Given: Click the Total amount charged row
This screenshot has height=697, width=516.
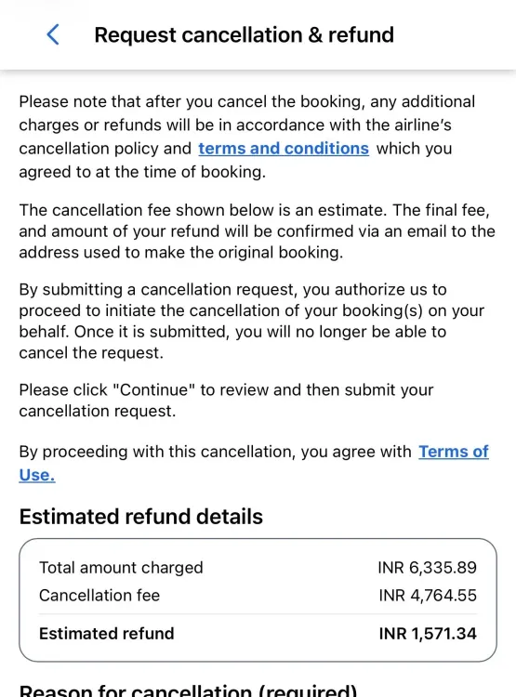Looking at the screenshot, I should click(258, 568).
